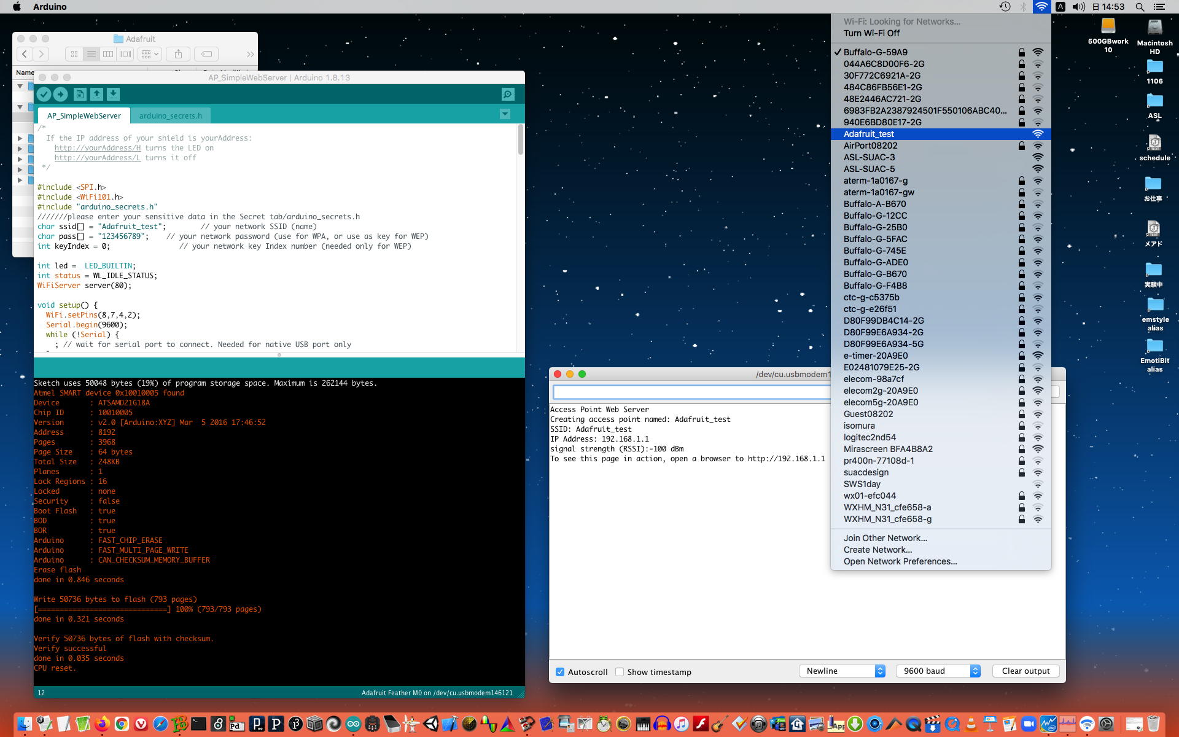Click the Arduino Upload arrow button
This screenshot has height=737, width=1179.
(x=60, y=94)
